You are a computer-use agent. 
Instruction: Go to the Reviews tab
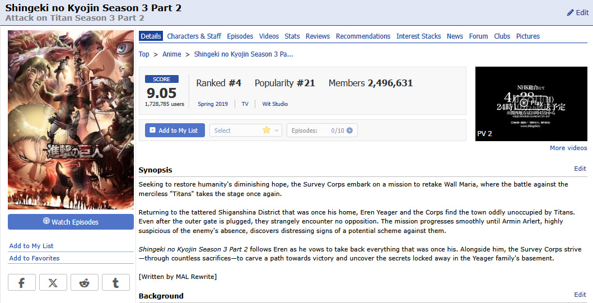317,36
